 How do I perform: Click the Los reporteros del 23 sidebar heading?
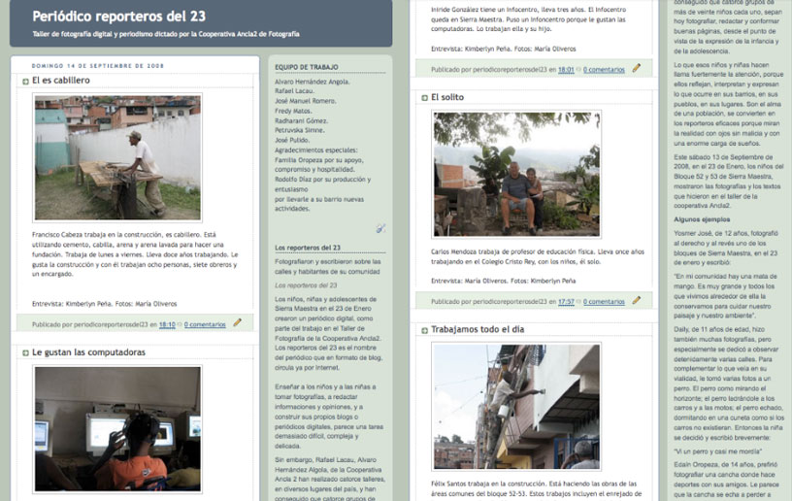point(308,248)
